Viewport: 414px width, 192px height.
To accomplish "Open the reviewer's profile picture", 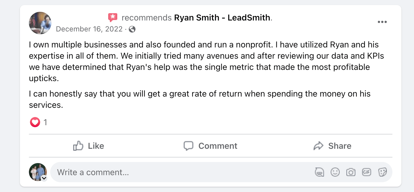I will pyautogui.click(x=40, y=23).
